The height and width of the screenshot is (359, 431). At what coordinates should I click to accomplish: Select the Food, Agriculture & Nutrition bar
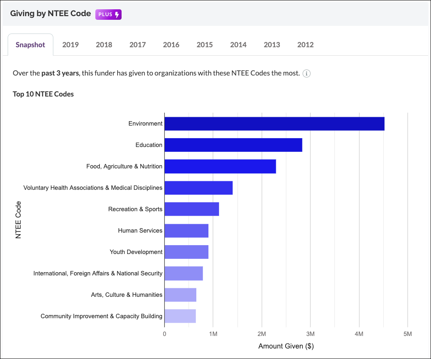[220, 166]
